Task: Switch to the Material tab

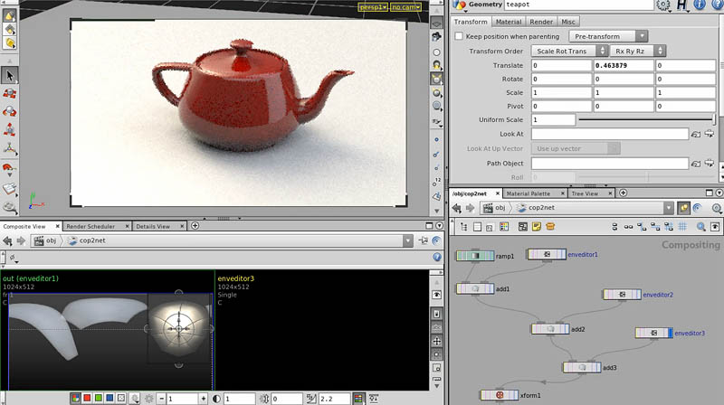Action: [509, 22]
